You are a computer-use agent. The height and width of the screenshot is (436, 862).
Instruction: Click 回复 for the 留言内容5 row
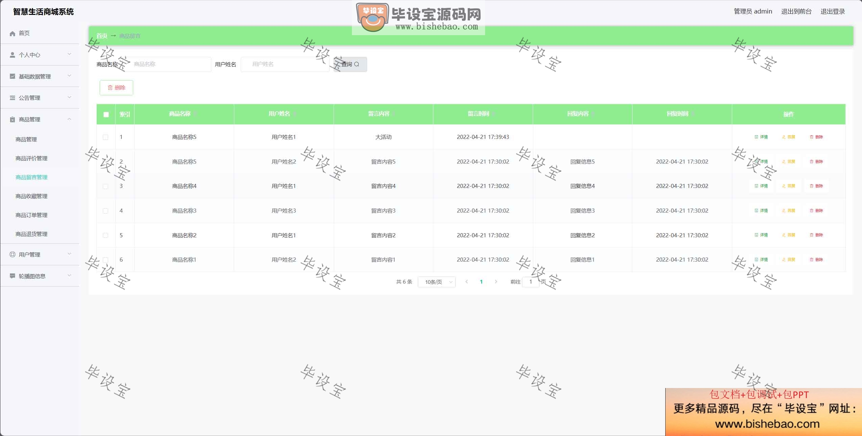click(789, 162)
